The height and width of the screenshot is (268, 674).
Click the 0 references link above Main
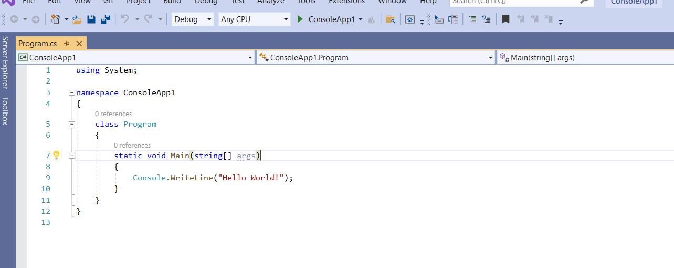[x=132, y=146]
